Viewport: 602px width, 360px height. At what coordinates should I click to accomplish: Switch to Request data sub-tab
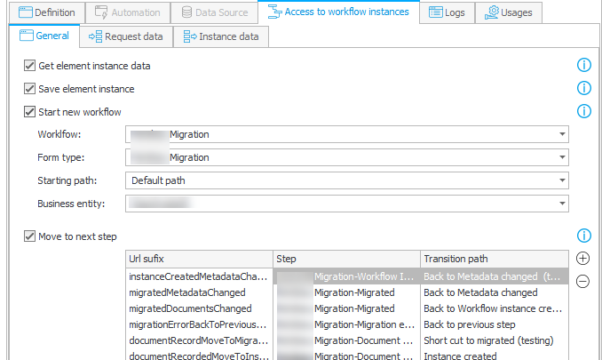[x=126, y=36]
